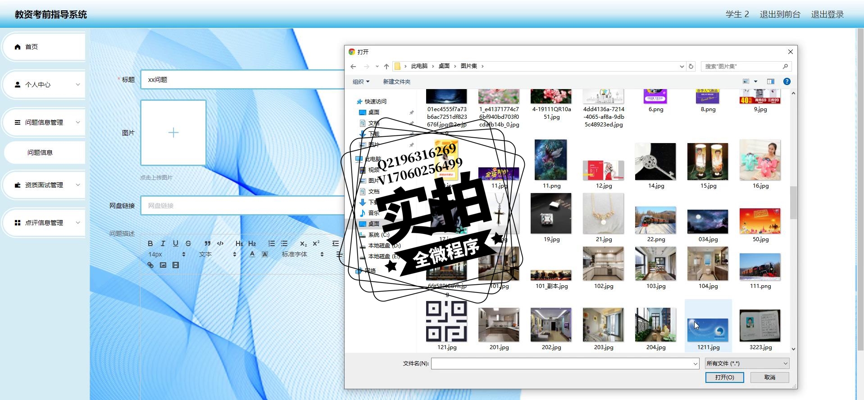Click the 退出到前台 link
Image resolution: width=864 pixels, height=400 pixels.
(780, 14)
